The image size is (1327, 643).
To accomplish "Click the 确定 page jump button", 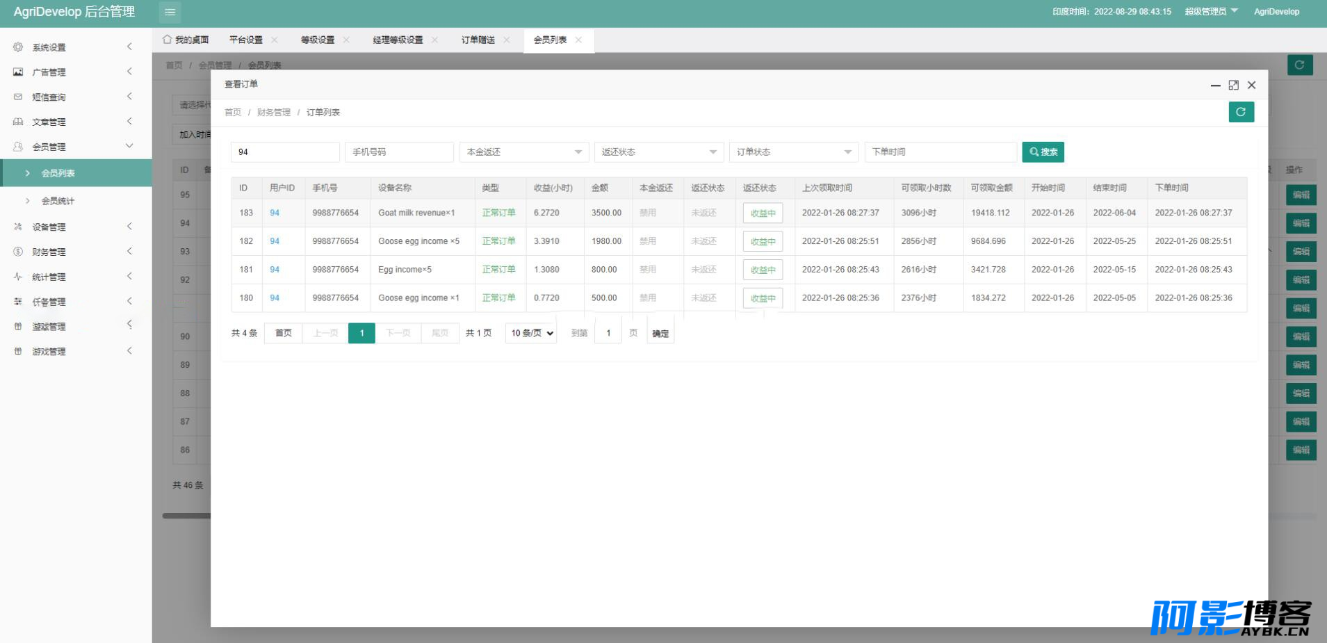I will click(x=660, y=334).
